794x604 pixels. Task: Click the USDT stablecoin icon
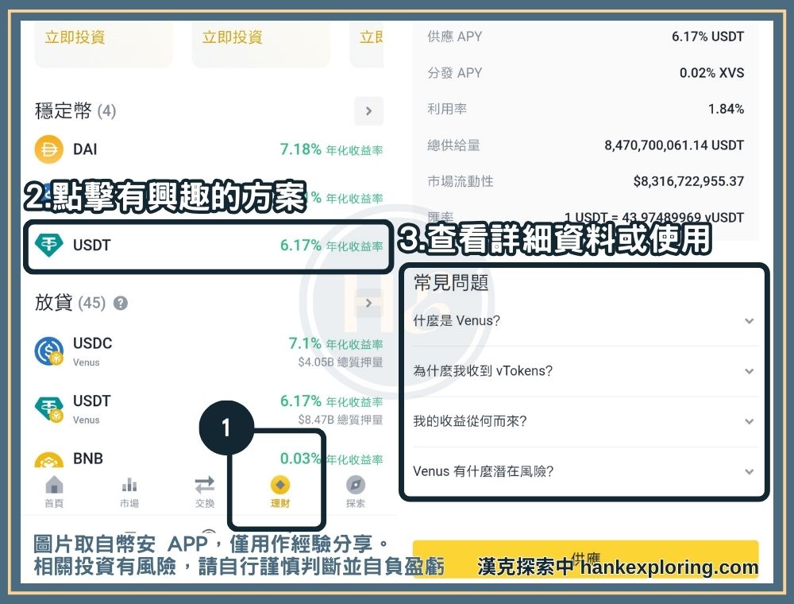pos(48,246)
